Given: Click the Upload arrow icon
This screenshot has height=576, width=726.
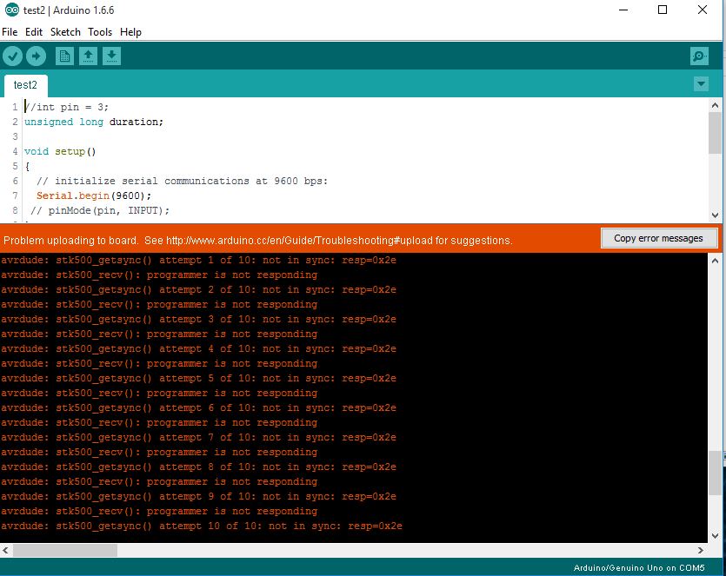Looking at the screenshot, I should [x=36, y=56].
